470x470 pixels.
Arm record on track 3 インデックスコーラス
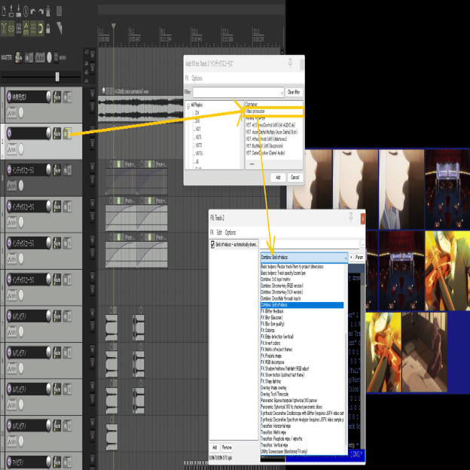9,170
